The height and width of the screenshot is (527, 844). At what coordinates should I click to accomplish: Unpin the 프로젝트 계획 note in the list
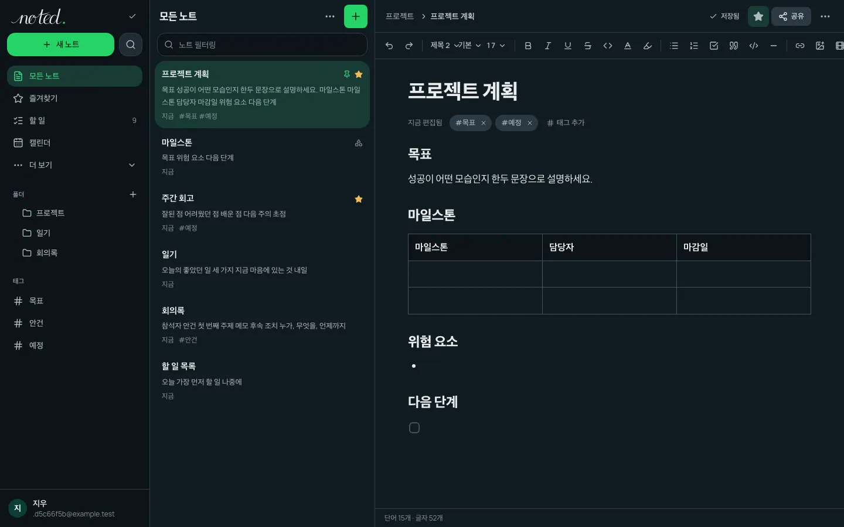click(x=347, y=74)
